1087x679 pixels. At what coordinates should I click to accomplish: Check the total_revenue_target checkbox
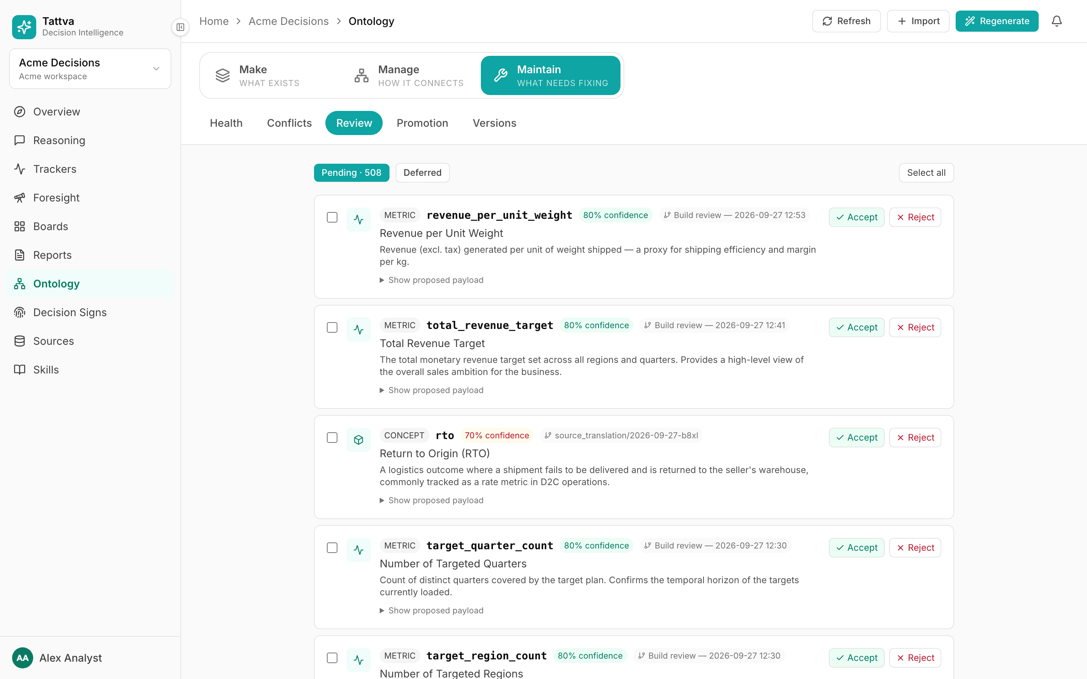[332, 327]
